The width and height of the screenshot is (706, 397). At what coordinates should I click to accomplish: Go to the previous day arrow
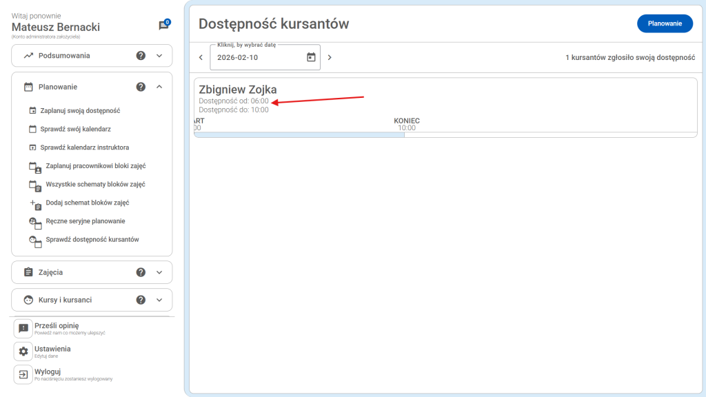point(201,57)
